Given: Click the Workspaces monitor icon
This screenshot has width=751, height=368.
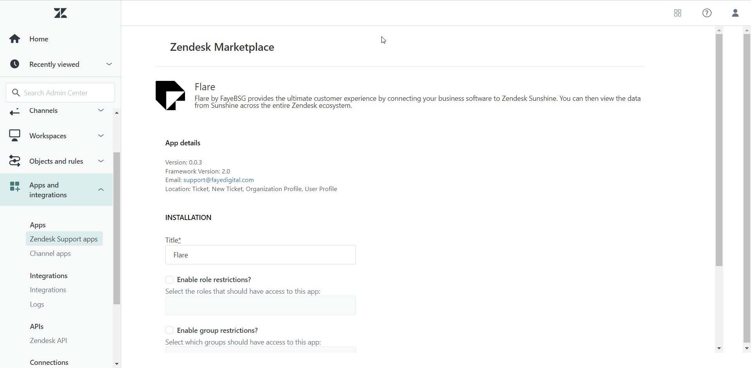Looking at the screenshot, I should [15, 136].
